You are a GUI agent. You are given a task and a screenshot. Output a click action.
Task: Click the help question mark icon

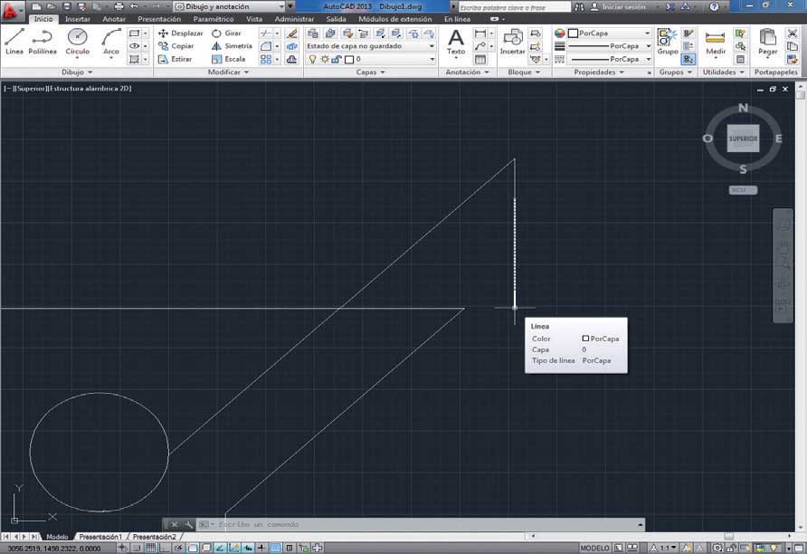tap(714, 6)
